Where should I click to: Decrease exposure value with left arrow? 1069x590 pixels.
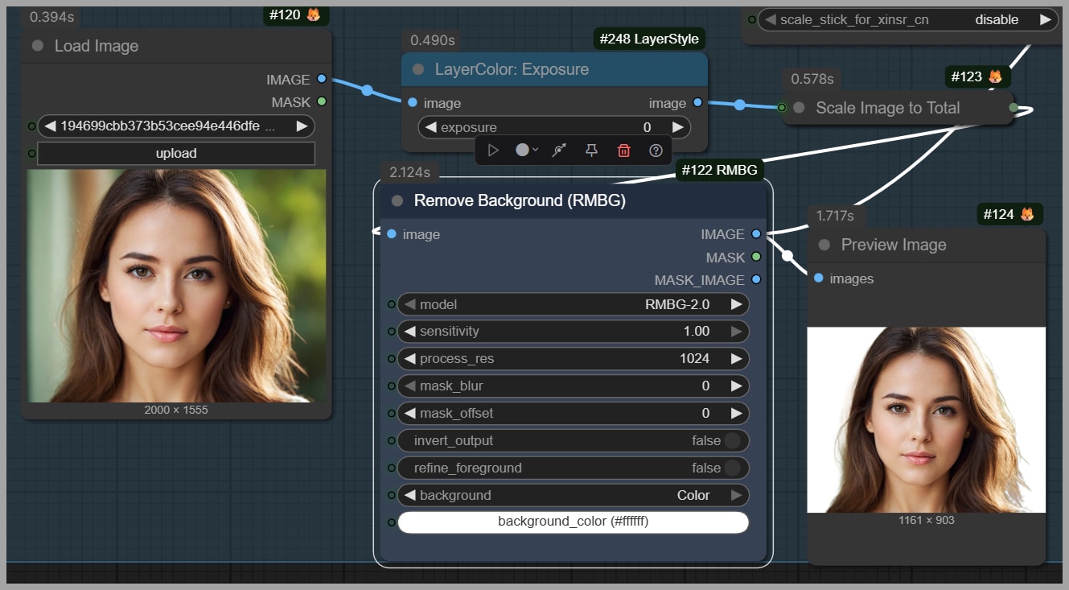[430, 127]
